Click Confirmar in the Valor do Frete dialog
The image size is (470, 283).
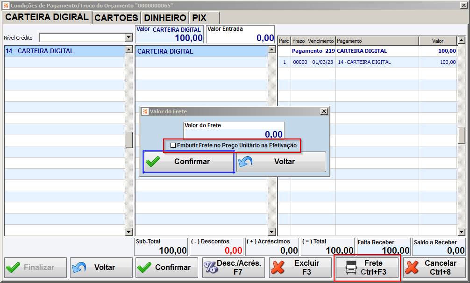pyautogui.click(x=189, y=161)
